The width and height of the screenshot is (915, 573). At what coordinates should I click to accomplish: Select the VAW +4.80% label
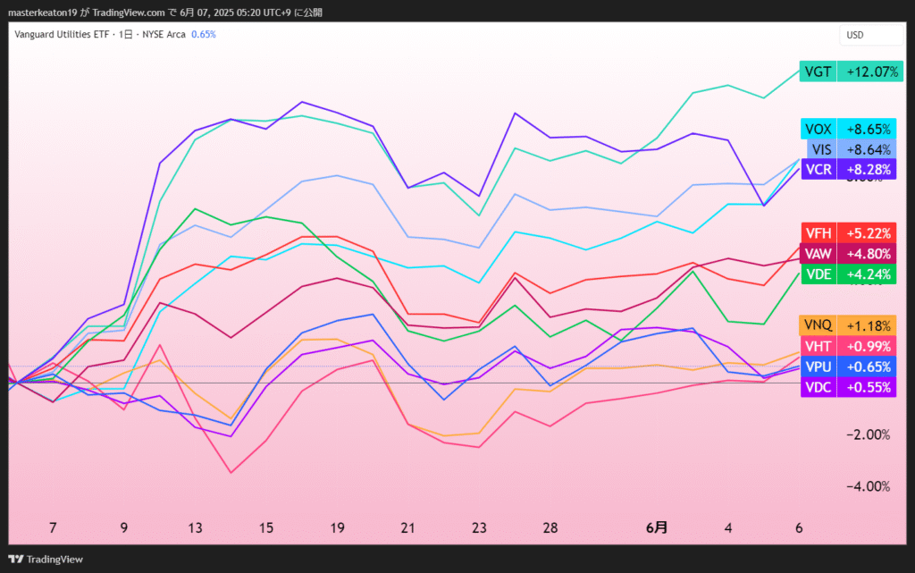click(849, 254)
